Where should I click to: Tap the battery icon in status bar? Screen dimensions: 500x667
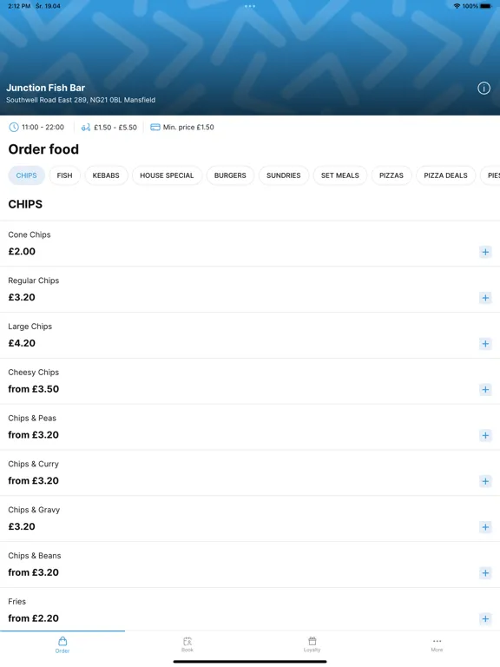485,6
